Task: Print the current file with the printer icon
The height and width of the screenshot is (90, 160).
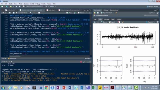Action: point(23,6)
